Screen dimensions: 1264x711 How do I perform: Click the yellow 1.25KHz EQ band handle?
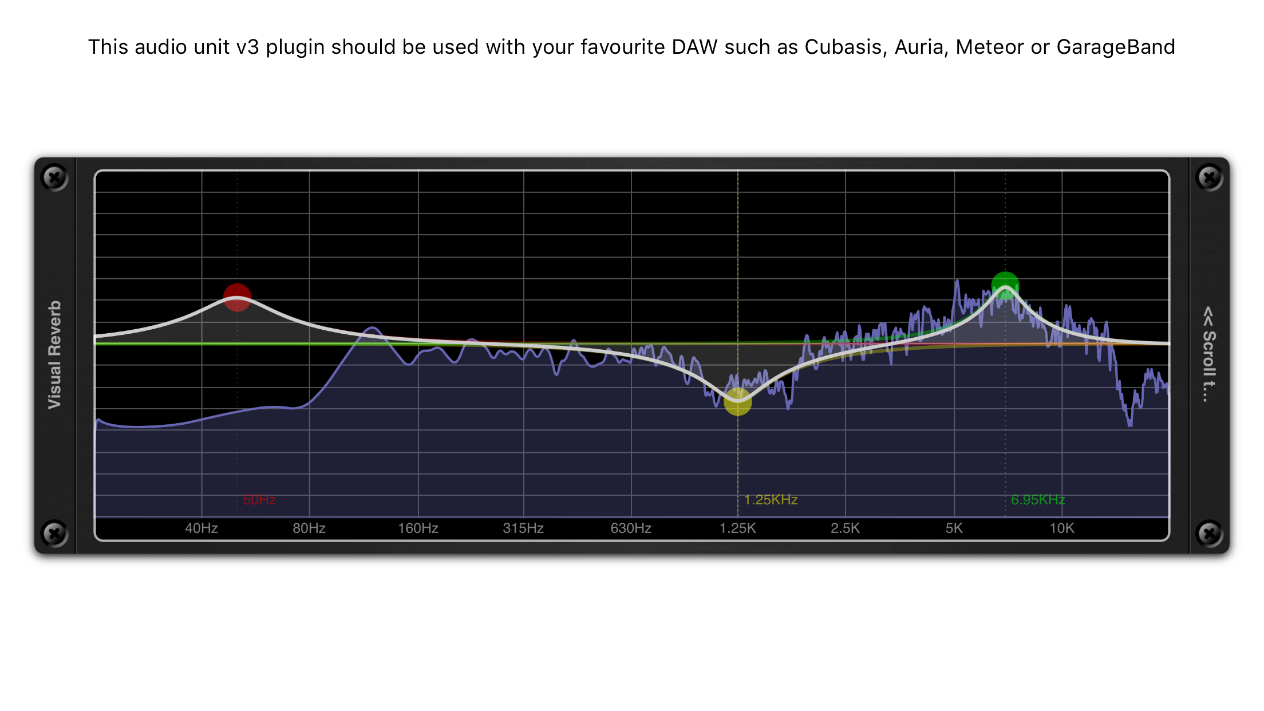(737, 401)
